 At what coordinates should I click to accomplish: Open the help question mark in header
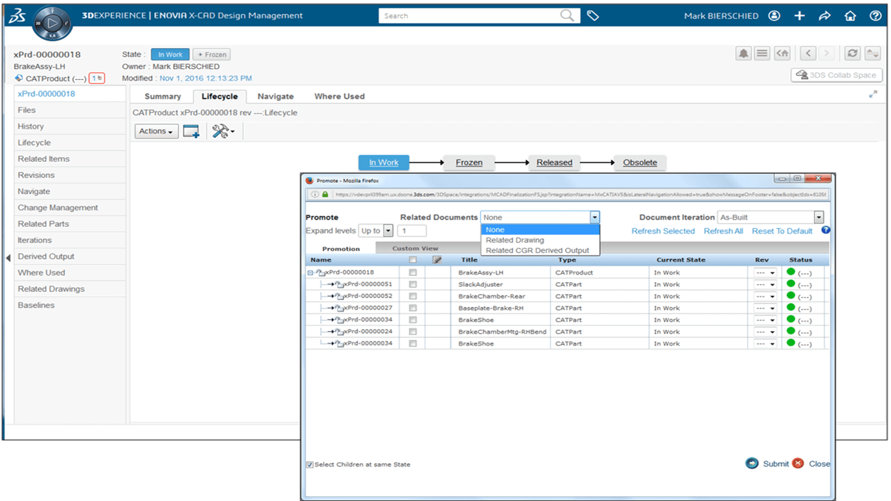pos(875,16)
